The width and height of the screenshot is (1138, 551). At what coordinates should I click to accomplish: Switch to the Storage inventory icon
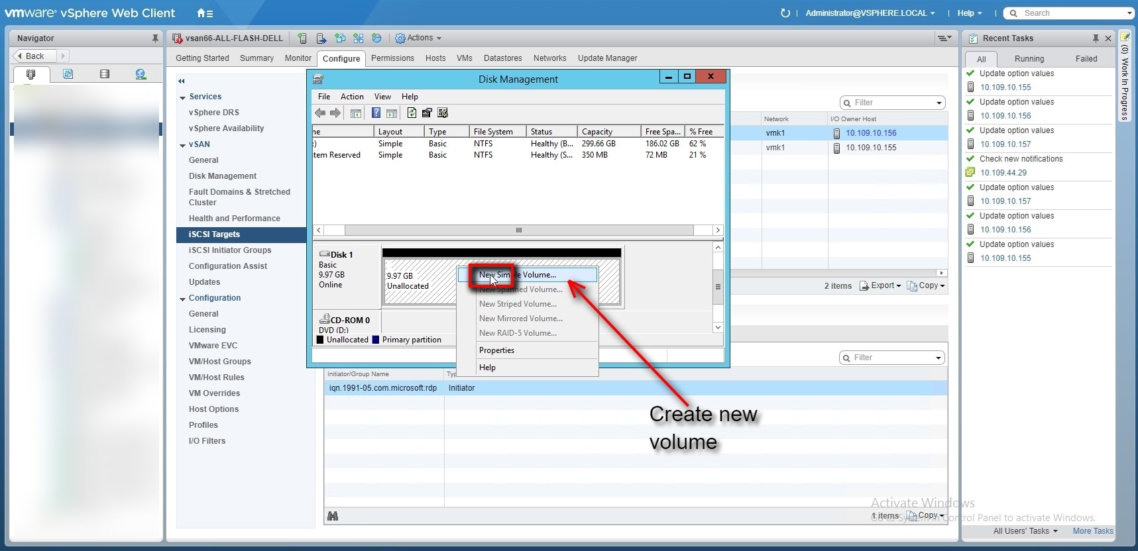(x=104, y=74)
